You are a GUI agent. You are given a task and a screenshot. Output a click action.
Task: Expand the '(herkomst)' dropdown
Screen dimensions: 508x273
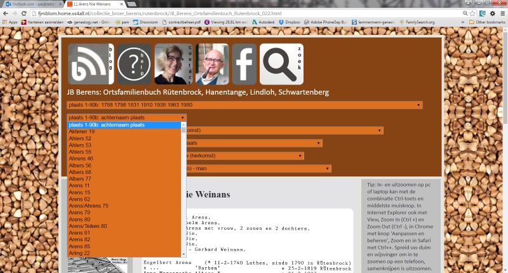coord(245,156)
